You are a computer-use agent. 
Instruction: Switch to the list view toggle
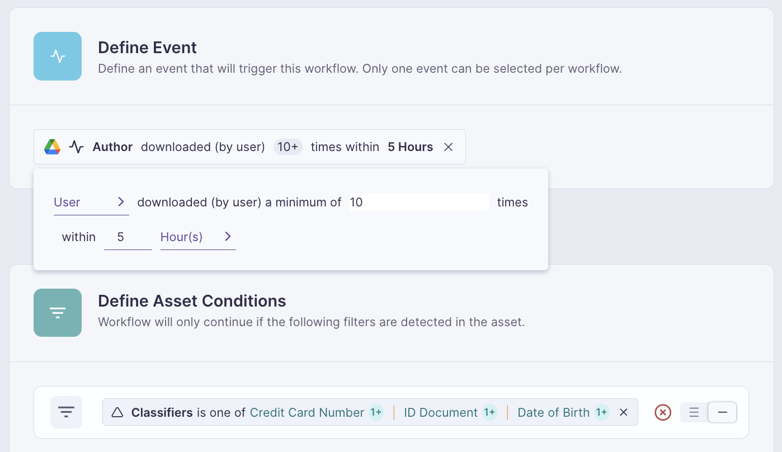coord(694,413)
